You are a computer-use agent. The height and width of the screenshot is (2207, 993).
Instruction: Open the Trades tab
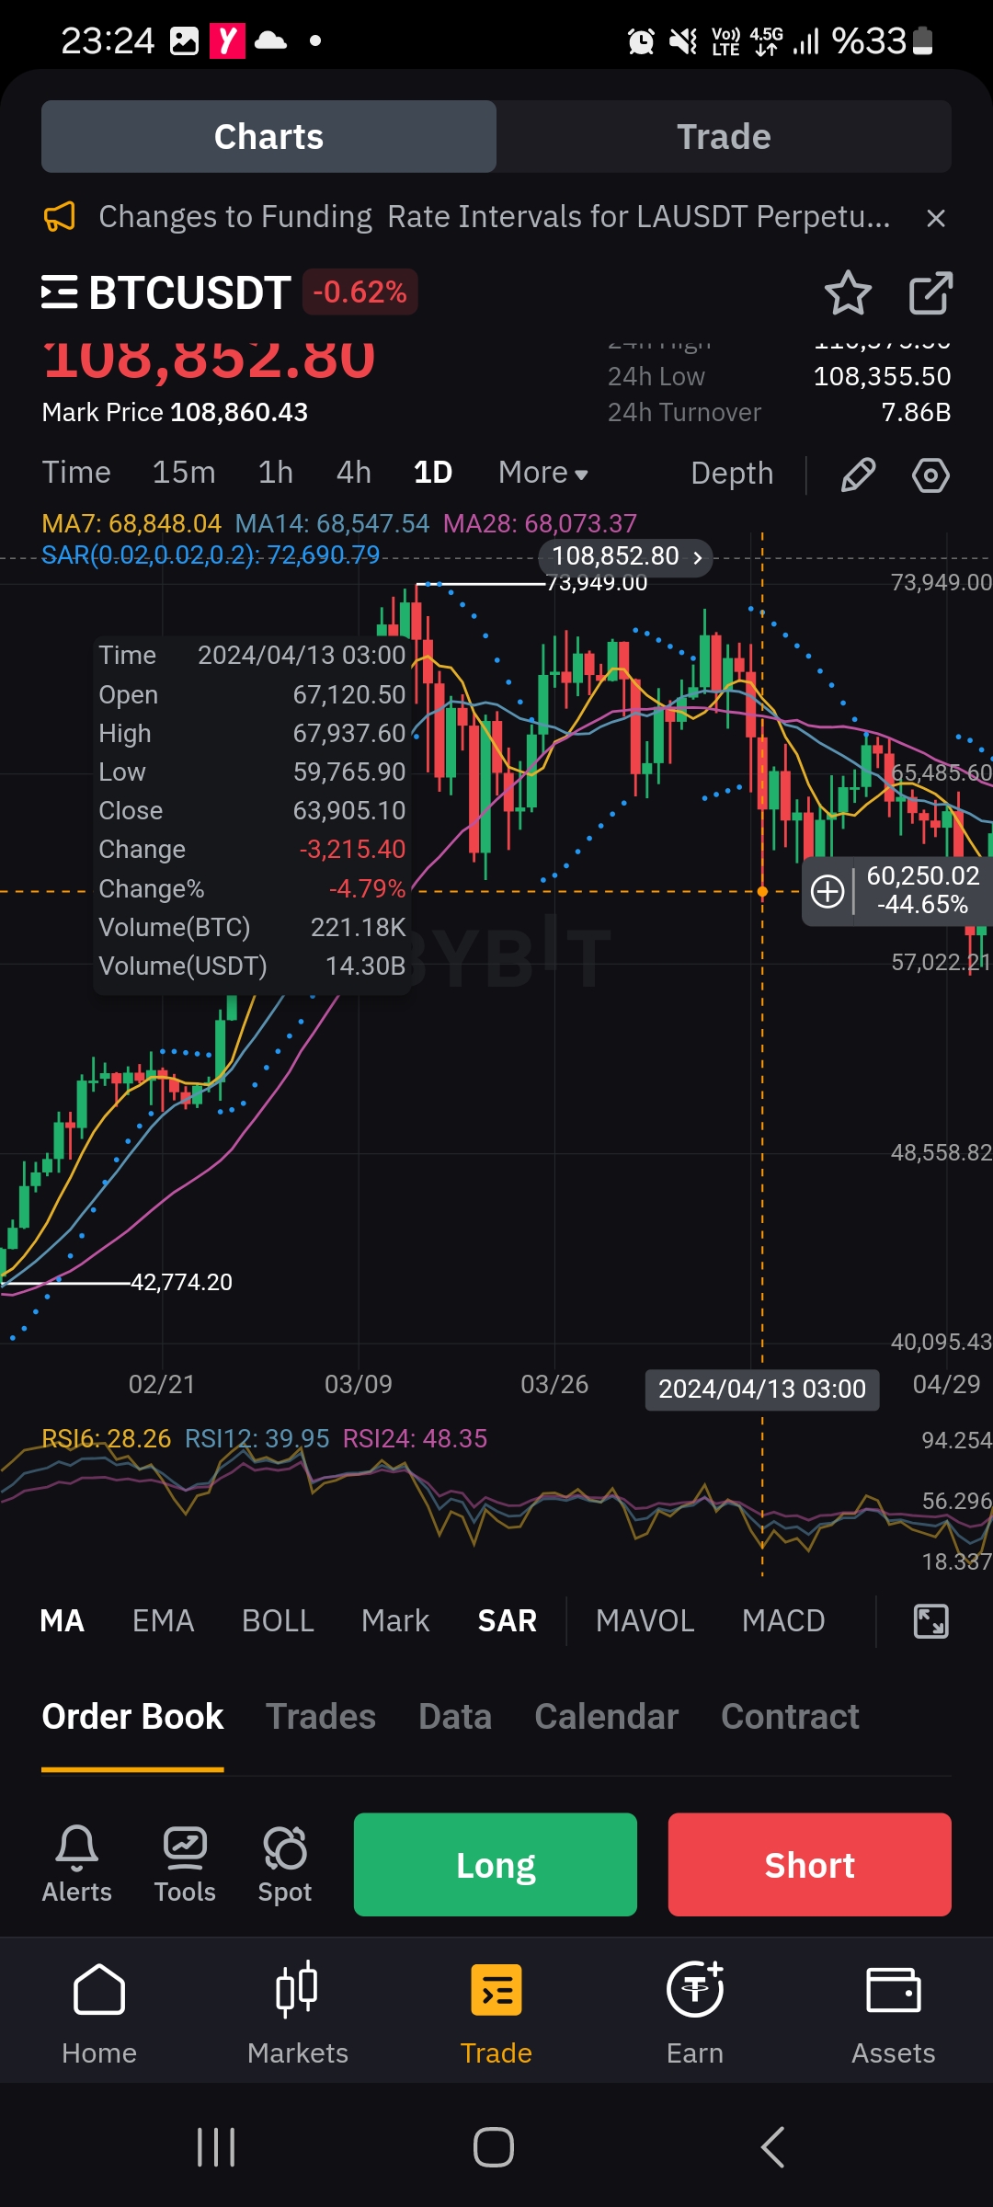[x=321, y=1717]
